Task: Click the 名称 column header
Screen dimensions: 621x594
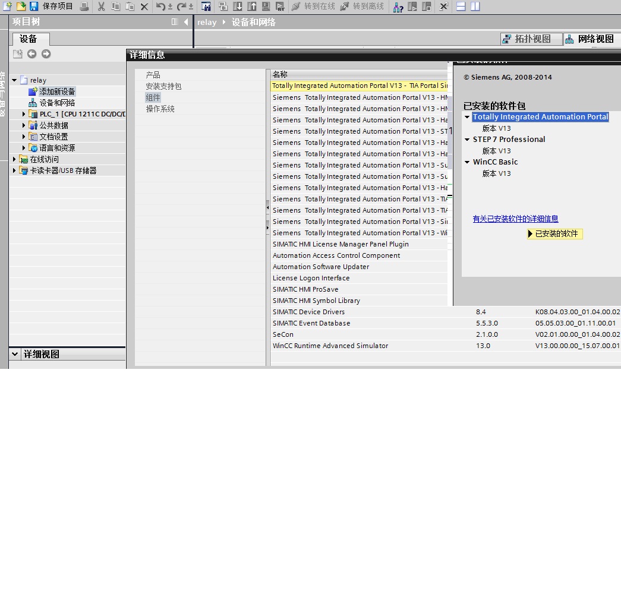Action: click(359, 74)
